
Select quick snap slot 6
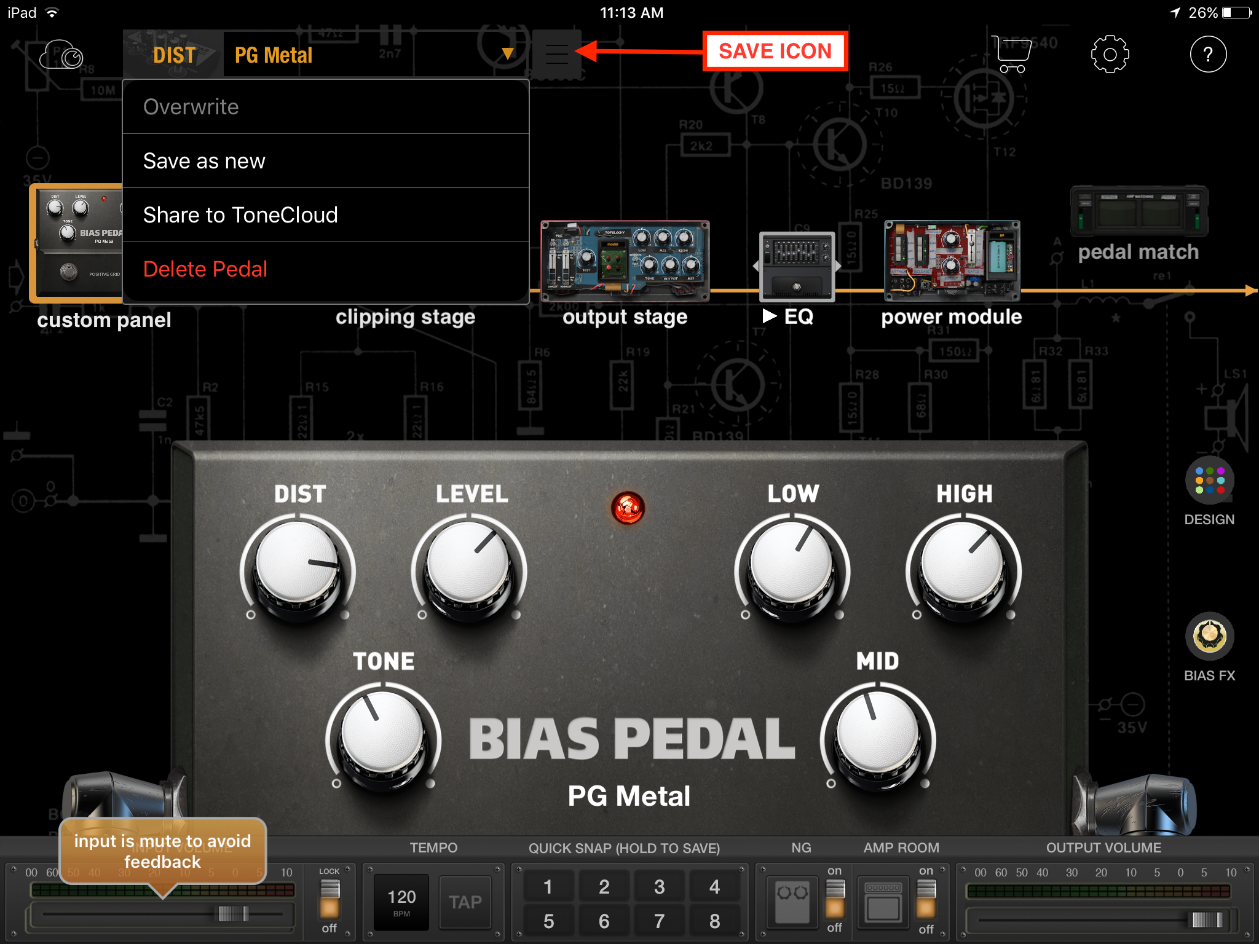(x=604, y=921)
